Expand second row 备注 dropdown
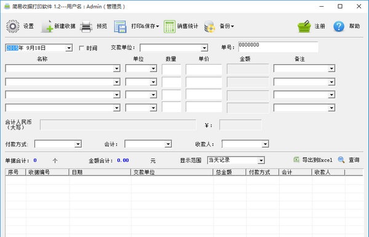 (x=331, y=82)
